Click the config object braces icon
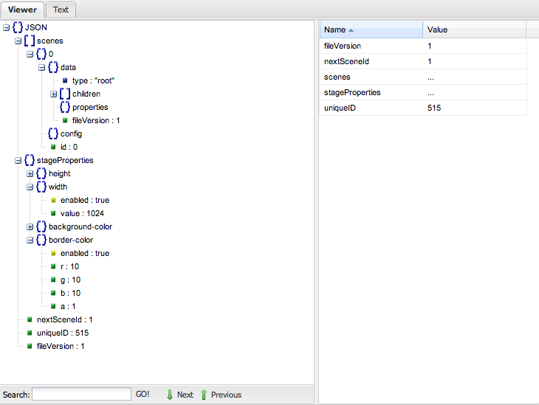Image resolution: width=539 pixels, height=405 pixels. 53,134
